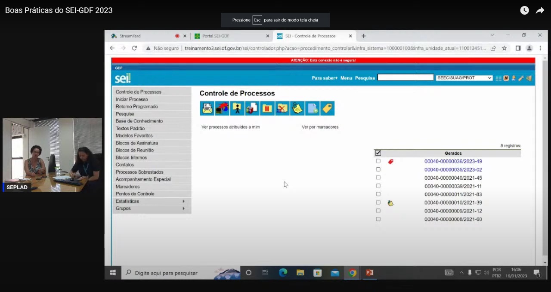This screenshot has width=551, height=292.
Task: Click the Gerenciar Marcador tag icon
Action: (327, 108)
